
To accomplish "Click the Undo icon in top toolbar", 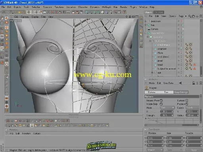I will pyautogui.click(x=4, y=12).
